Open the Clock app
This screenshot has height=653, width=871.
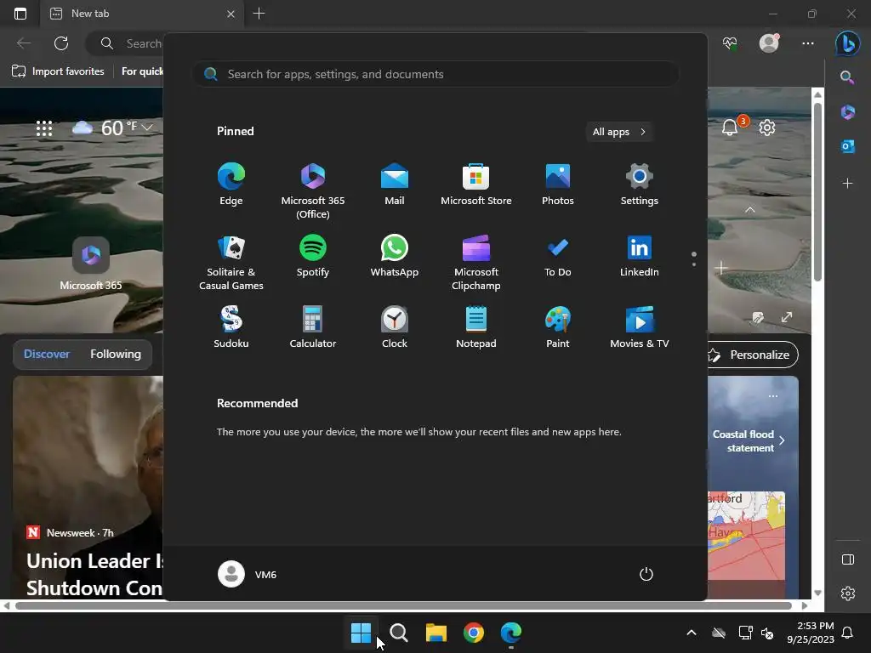[x=395, y=327]
